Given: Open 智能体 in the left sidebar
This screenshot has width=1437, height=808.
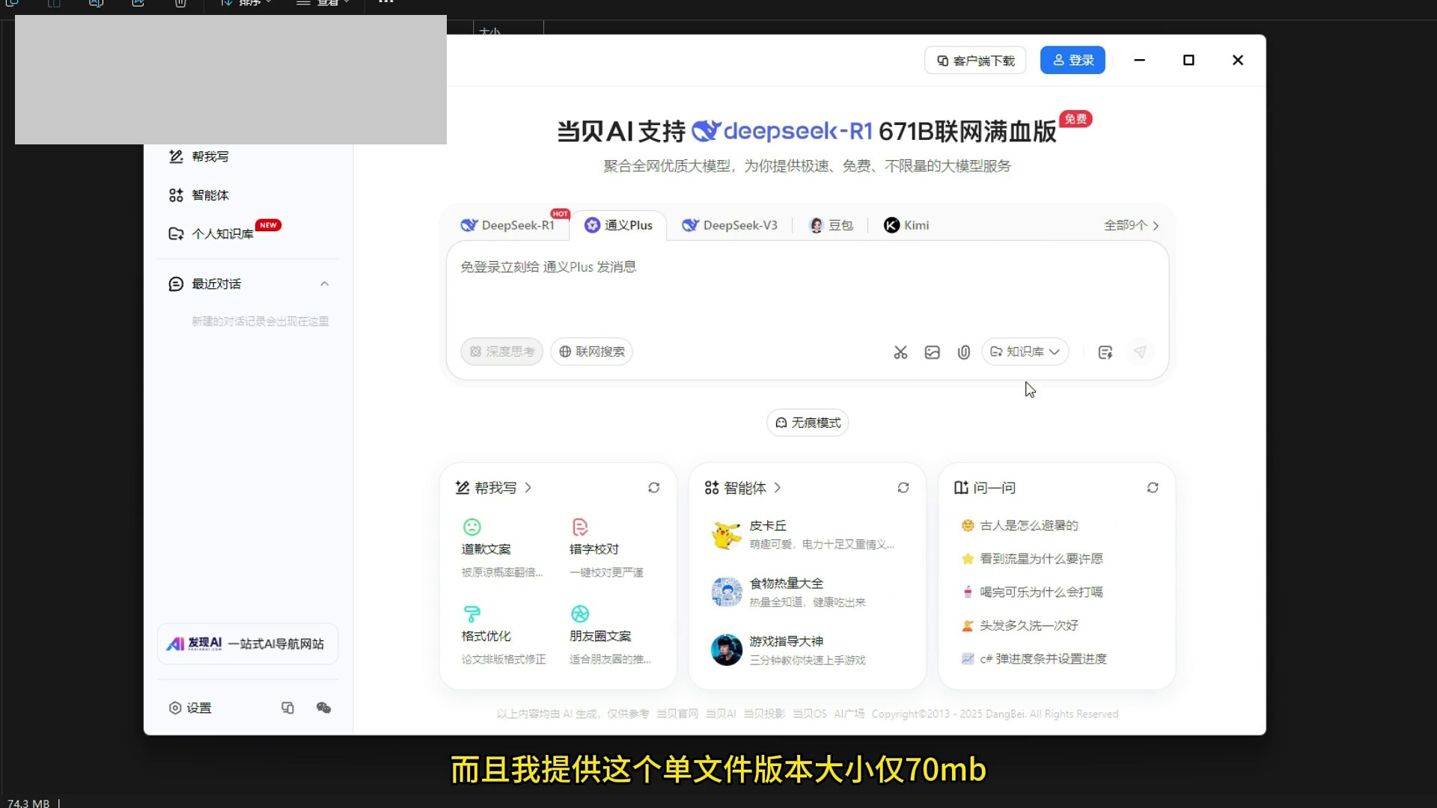Looking at the screenshot, I should (208, 195).
